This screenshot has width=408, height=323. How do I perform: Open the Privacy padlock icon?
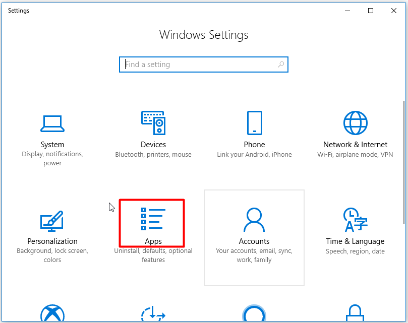coord(355,313)
